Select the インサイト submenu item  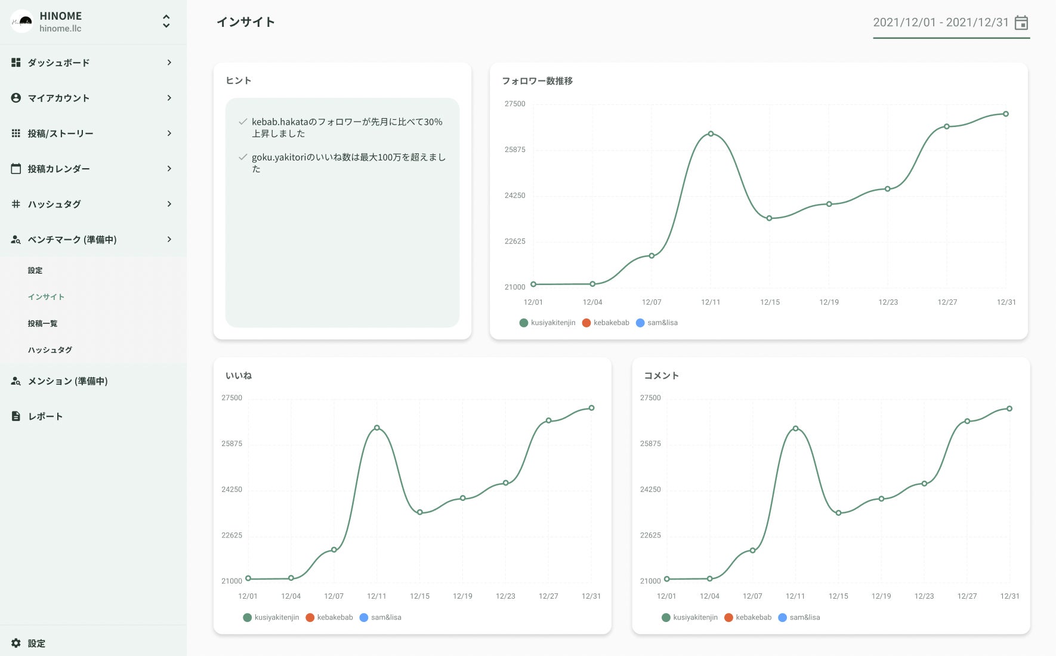[x=46, y=297]
